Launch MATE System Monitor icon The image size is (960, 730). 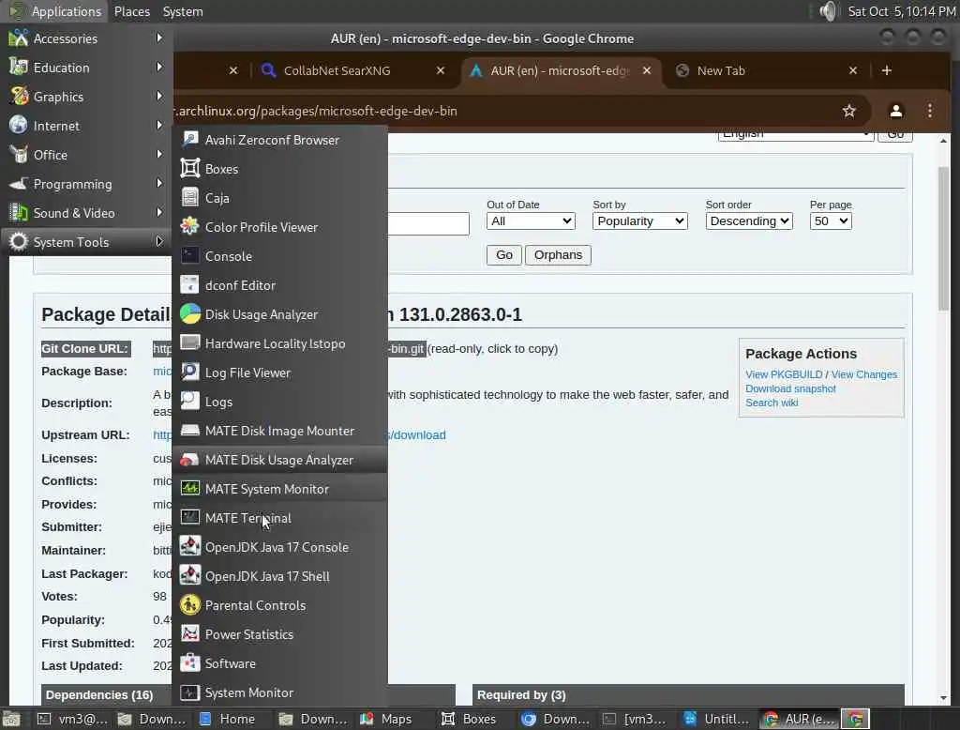coord(189,489)
